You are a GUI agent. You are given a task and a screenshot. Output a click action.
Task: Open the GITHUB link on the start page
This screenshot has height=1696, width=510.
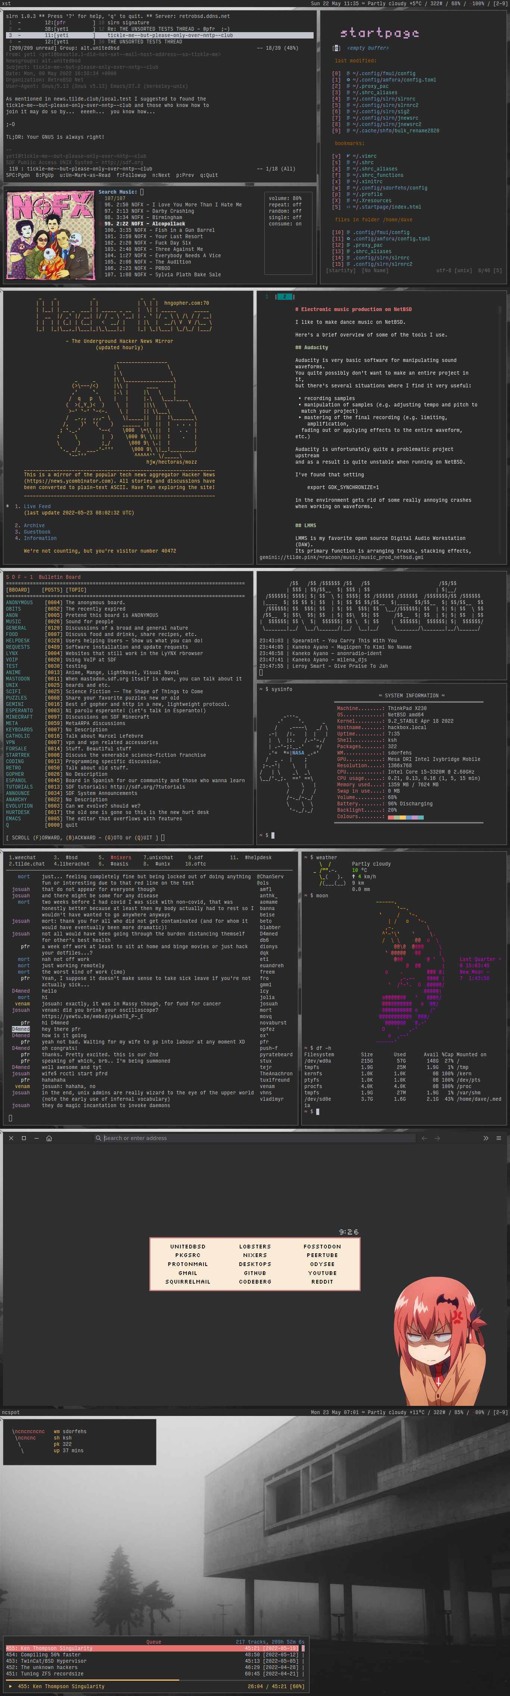[x=255, y=1273]
